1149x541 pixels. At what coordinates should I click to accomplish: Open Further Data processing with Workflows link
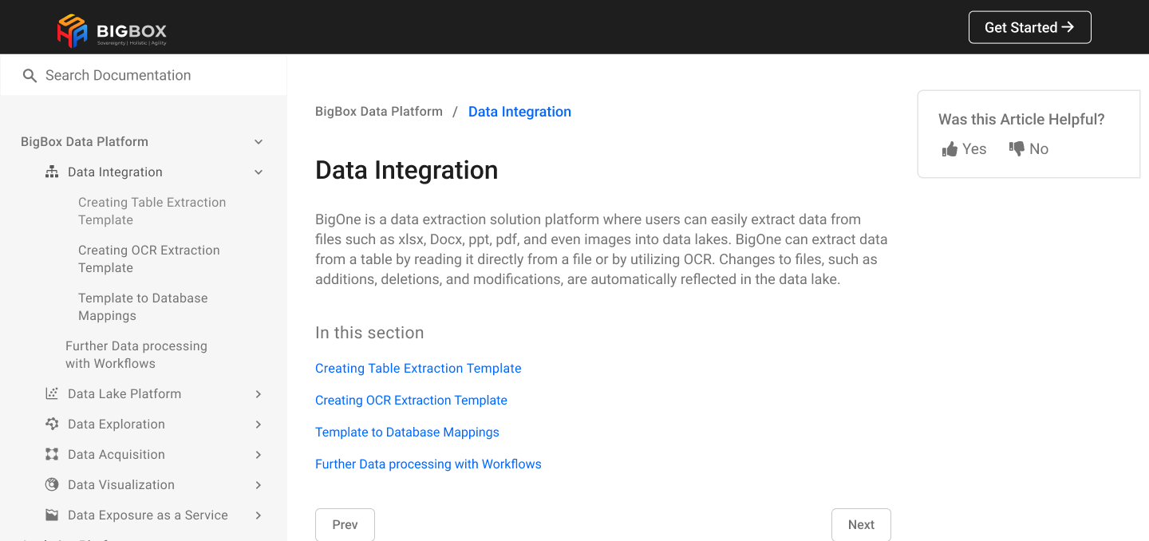coord(428,464)
